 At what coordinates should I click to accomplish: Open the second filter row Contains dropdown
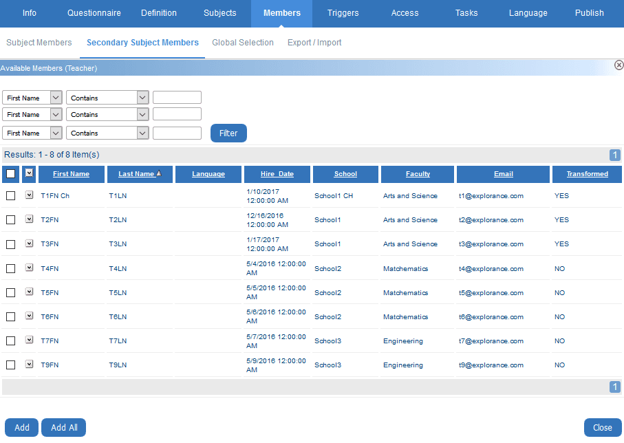(x=107, y=114)
